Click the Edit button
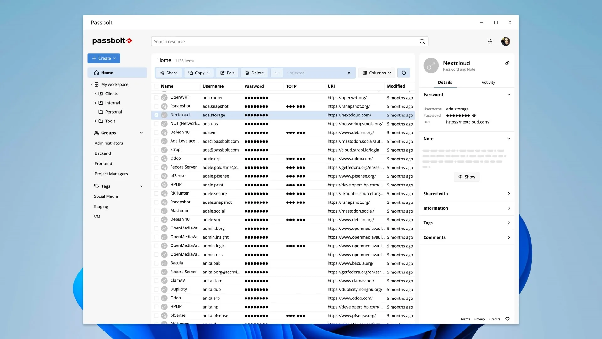 coord(227,73)
